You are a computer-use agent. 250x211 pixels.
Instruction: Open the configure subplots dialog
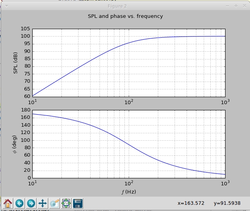pyautogui.click(x=66, y=203)
